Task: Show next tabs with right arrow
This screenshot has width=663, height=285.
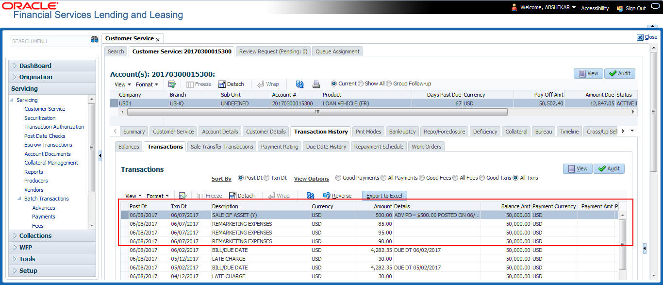Action: tap(623, 131)
